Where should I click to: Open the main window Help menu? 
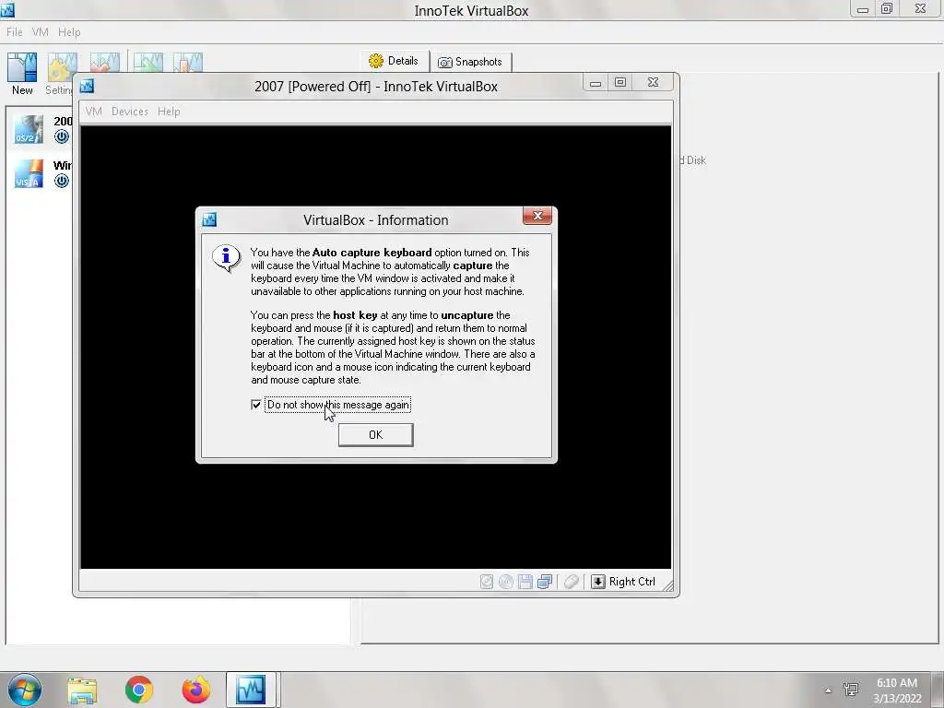click(x=69, y=32)
